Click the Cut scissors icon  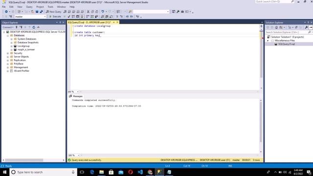(x=88, y=12)
